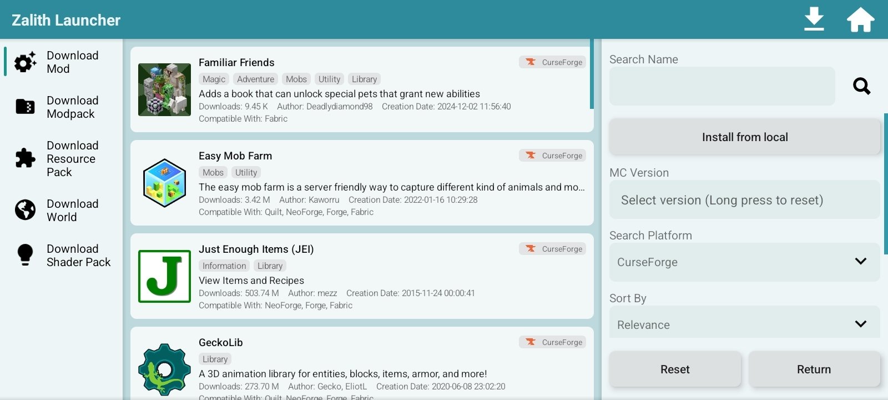The height and width of the screenshot is (400, 888).
Task: Expand the Sort By Relevance dropdown
Action: point(744,324)
